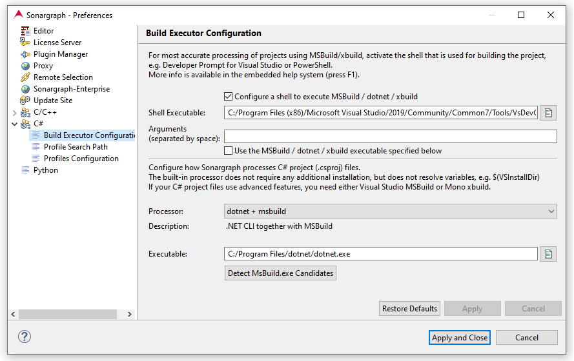Browse for Shell Executable file icon
Image resolution: width=574 pixels, height=361 pixels.
[x=548, y=113]
